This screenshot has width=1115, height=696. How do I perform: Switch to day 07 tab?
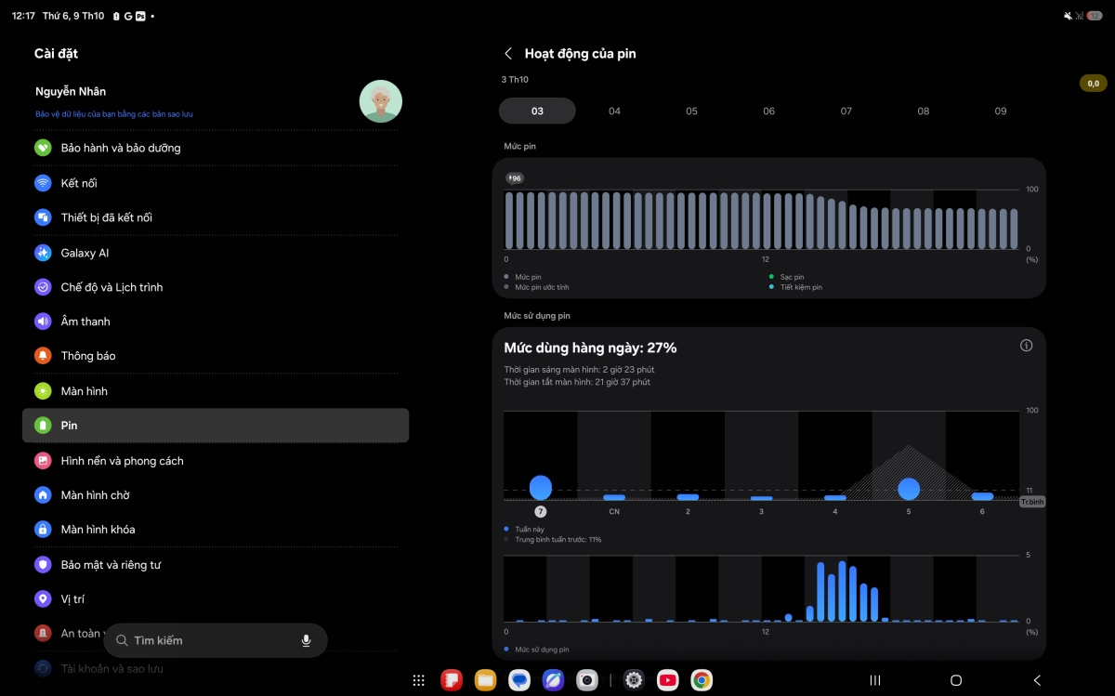(x=846, y=111)
